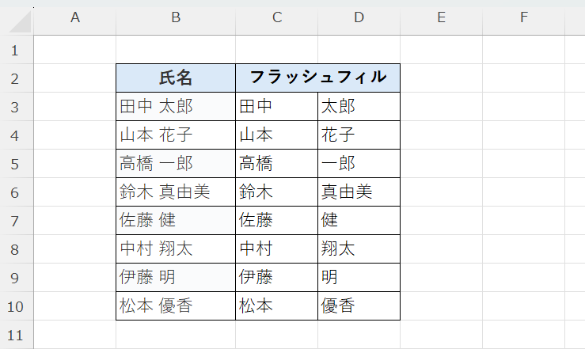Select row 1 header

coord(16,50)
